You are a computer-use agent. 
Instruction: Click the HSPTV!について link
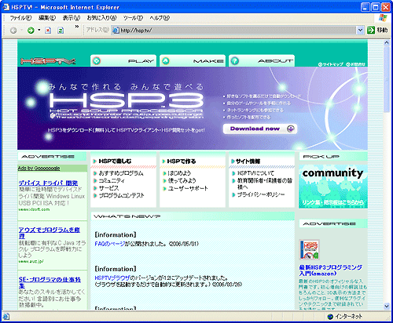255,173
